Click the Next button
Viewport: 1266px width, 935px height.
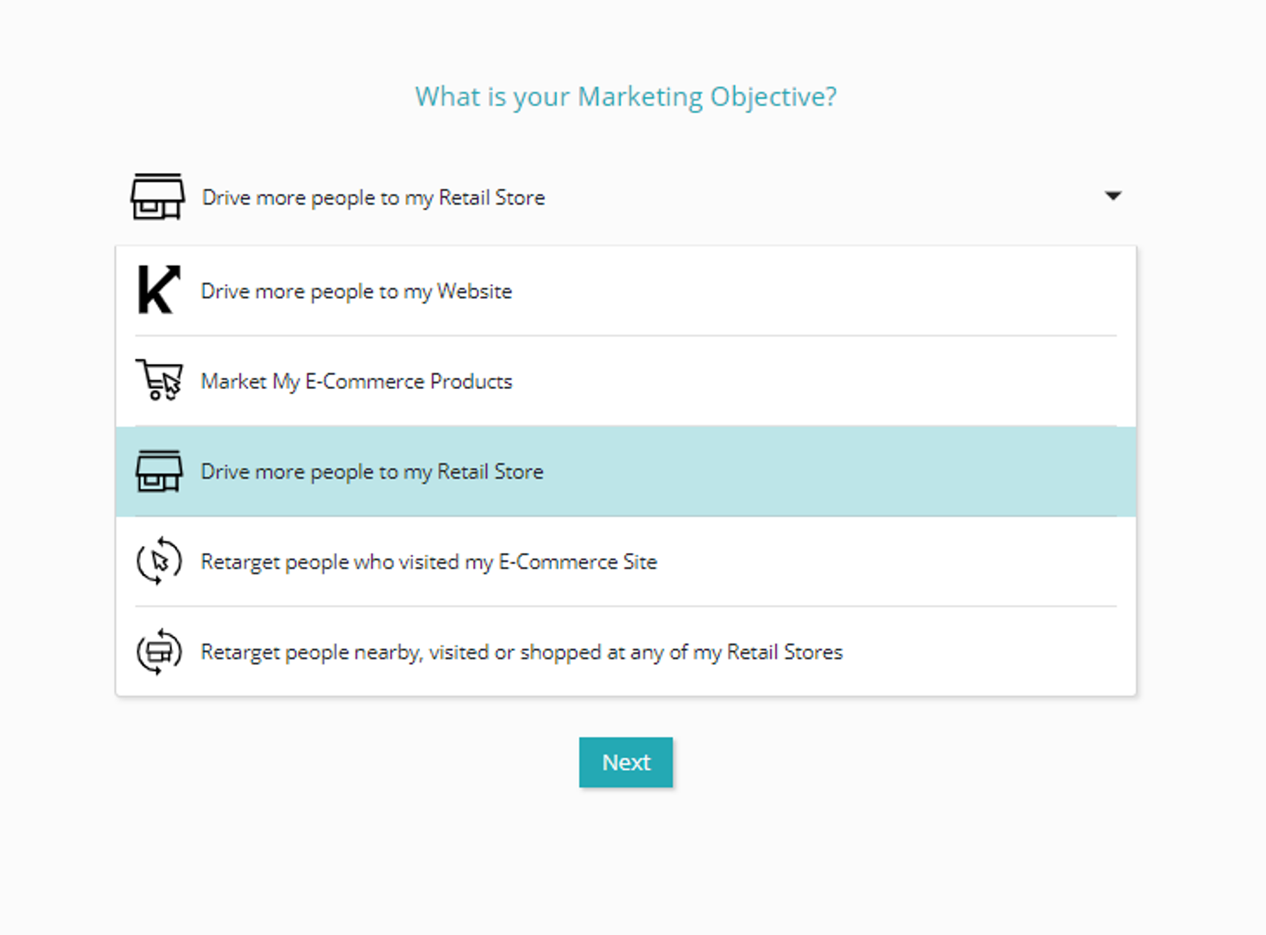click(626, 762)
